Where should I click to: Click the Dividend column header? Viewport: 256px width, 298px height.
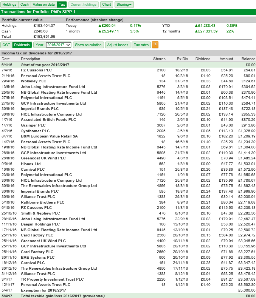pos(203,59)
